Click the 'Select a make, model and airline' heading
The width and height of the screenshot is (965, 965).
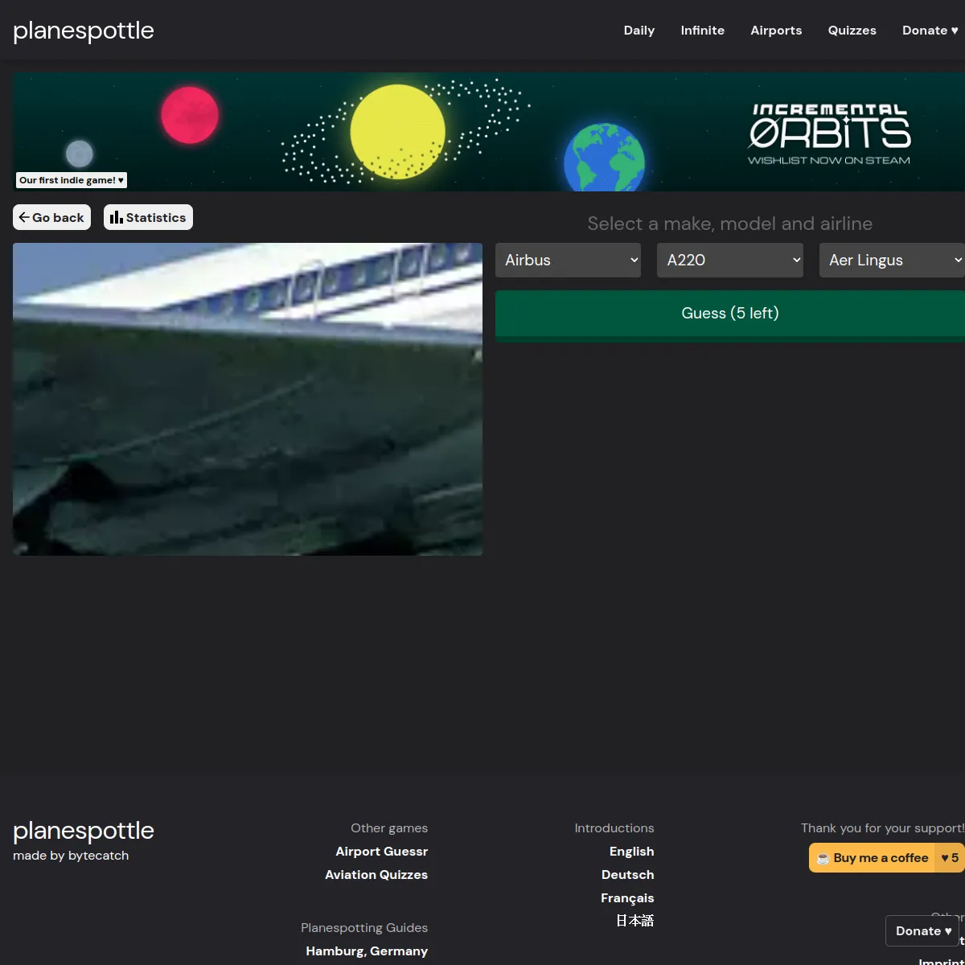point(730,224)
